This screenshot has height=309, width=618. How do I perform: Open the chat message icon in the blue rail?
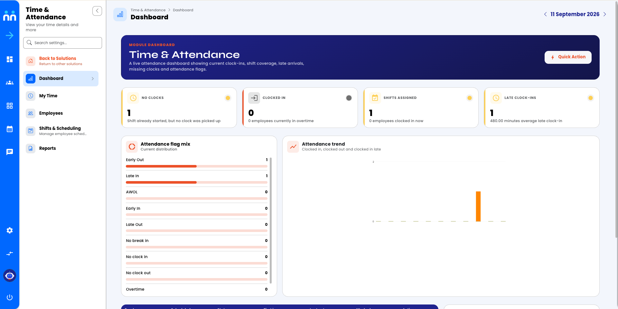(10, 152)
